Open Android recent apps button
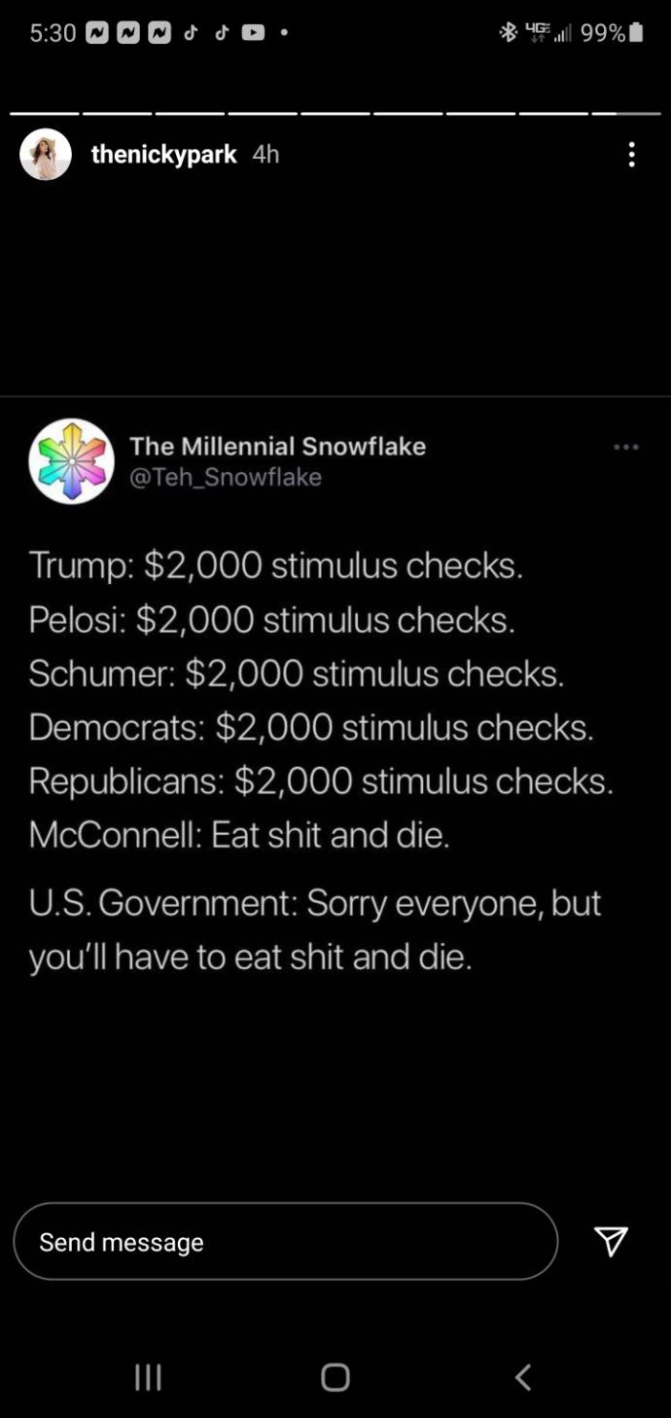Image resolution: width=671 pixels, height=1418 pixels. pyautogui.click(x=148, y=1376)
